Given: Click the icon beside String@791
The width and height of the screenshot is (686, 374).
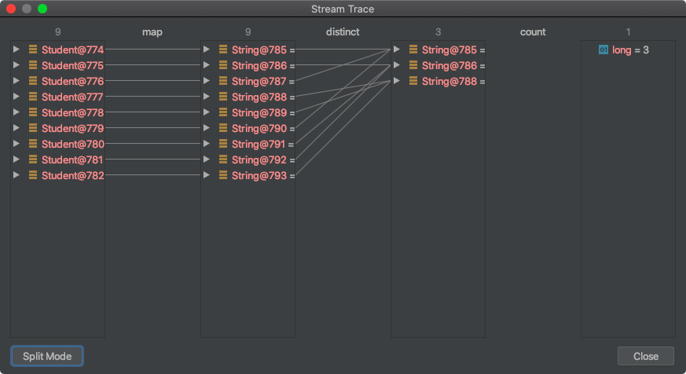Looking at the screenshot, I should tap(223, 144).
